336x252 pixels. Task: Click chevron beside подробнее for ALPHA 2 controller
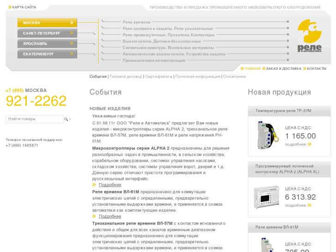point(310,205)
